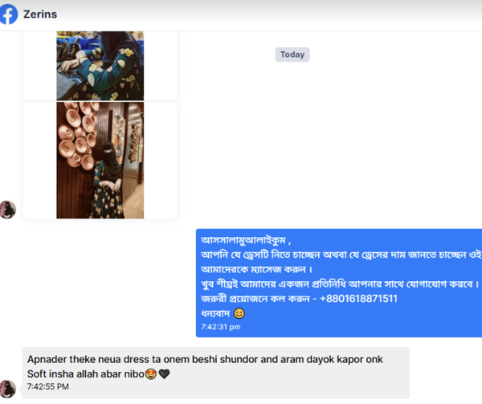Viewport: 482px width, 404px height.
Task: Select the 7:42:31 pm timestamp
Action: coord(221,327)
